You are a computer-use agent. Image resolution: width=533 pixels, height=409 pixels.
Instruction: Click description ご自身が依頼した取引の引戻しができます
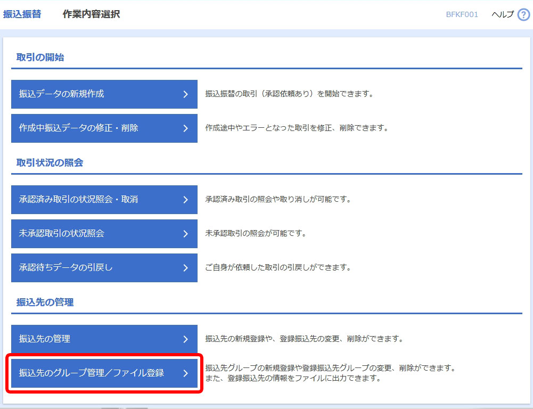(x=278, y=267)
